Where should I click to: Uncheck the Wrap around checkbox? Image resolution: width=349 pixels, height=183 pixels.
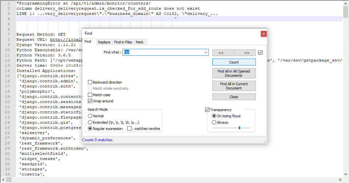click(90, 101)
